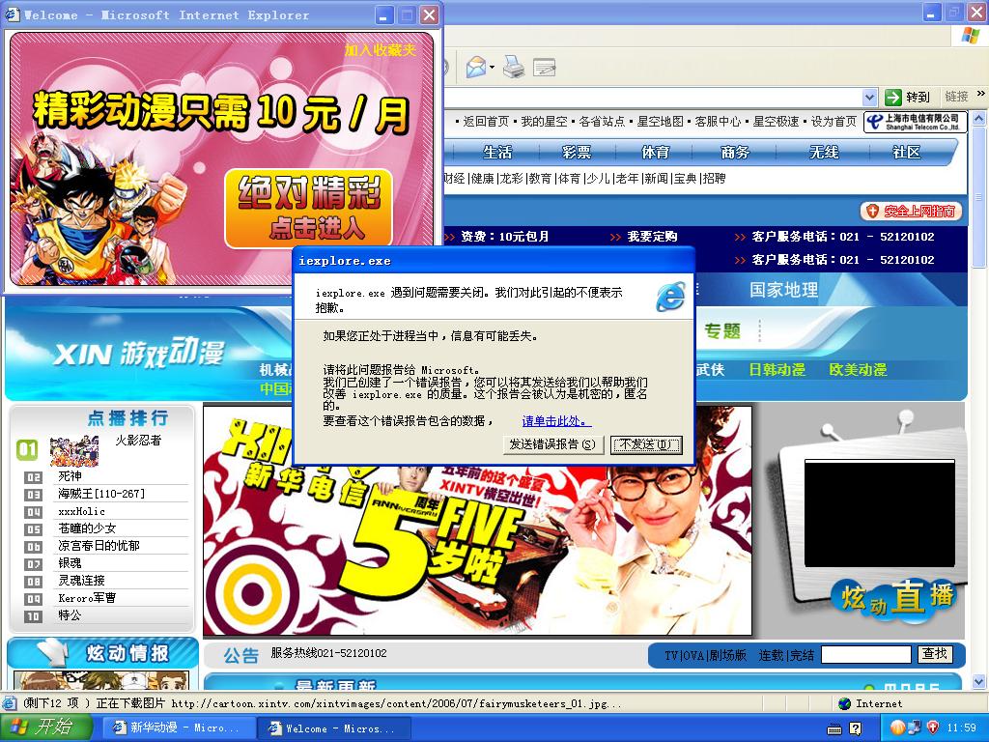The image size is (989, 742).
Task: Click the help question mark tray icon
Action: (856, 728)
